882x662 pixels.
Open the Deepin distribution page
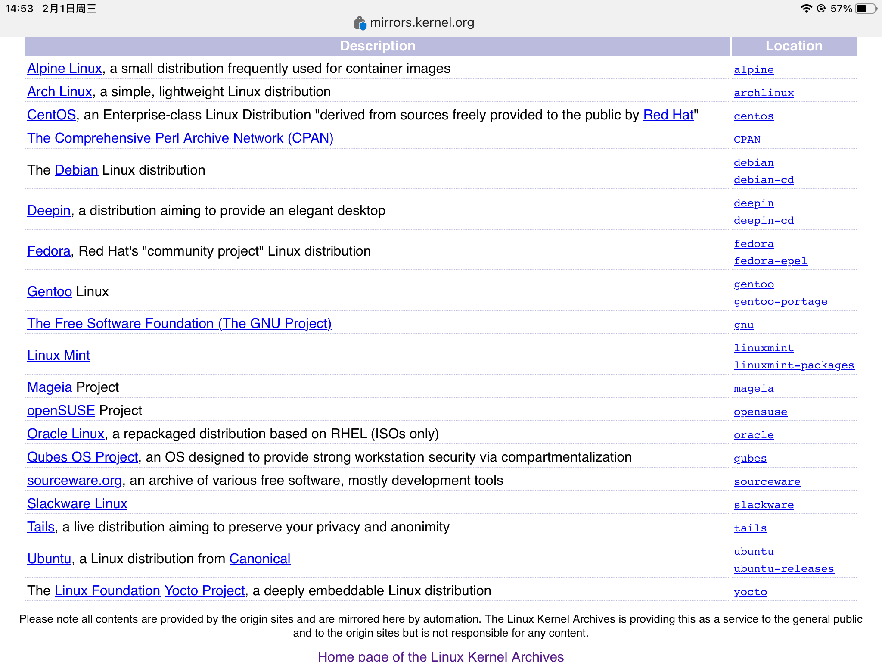[48, 210]
